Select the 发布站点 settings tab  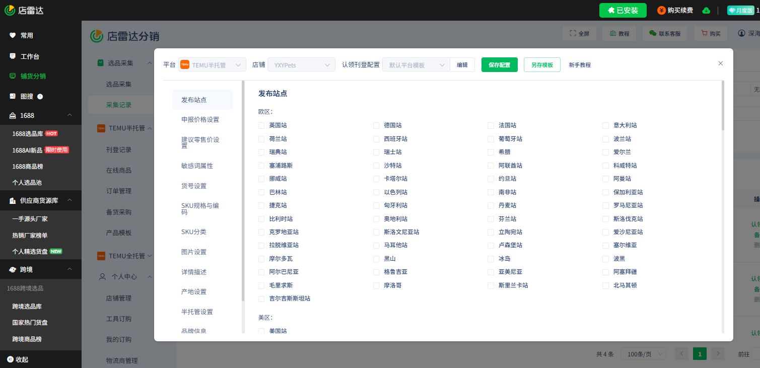tap(202, 100)
